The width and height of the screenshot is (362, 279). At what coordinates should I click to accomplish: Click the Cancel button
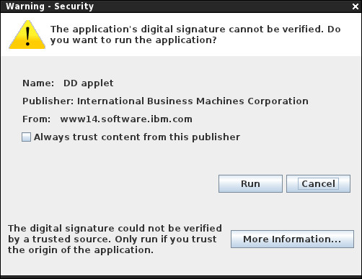pyautogui.click(x=318, y=183)
